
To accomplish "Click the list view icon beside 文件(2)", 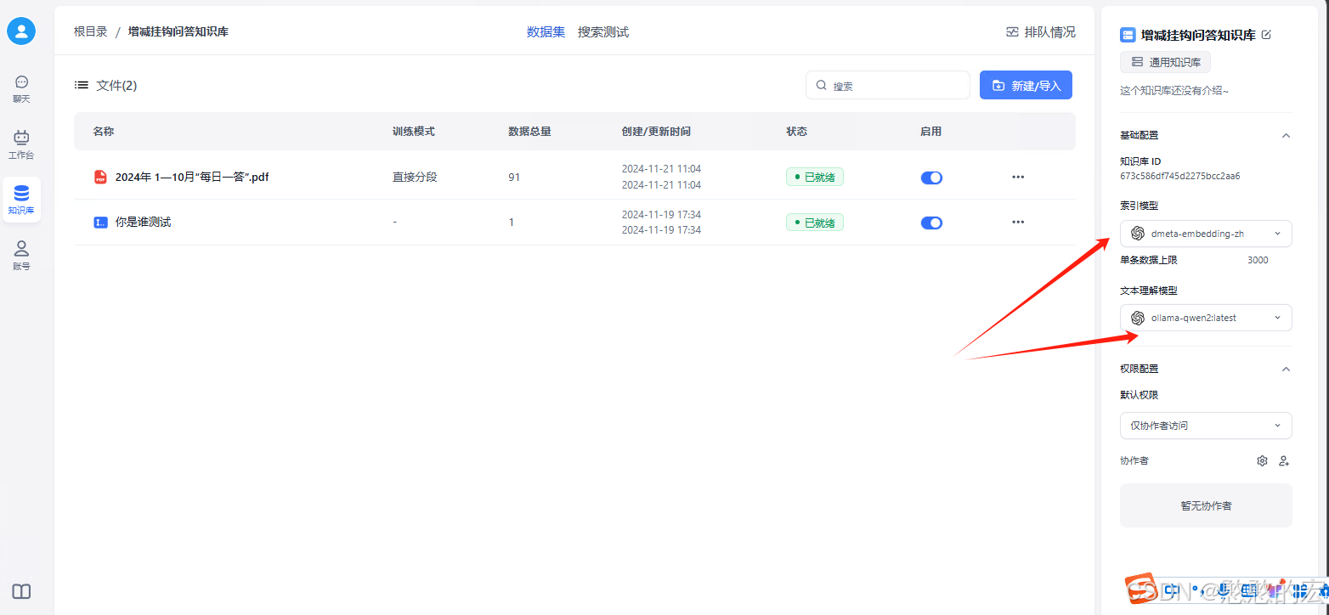I will pyautogui.click(x=81, y=84).
